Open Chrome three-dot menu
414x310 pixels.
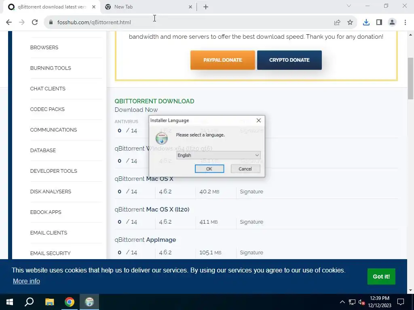[x=405, y=23]
